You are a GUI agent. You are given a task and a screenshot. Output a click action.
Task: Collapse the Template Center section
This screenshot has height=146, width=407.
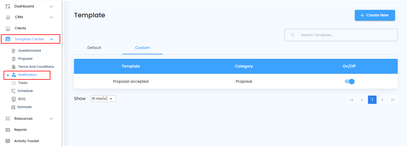[x=51, y=39]
